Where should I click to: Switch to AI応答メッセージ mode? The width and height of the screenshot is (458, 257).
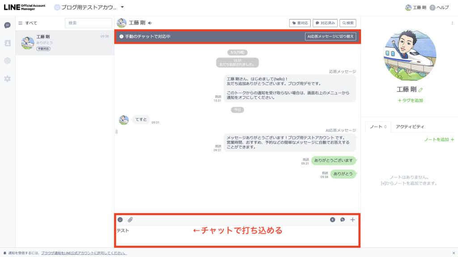click(330, 37)
